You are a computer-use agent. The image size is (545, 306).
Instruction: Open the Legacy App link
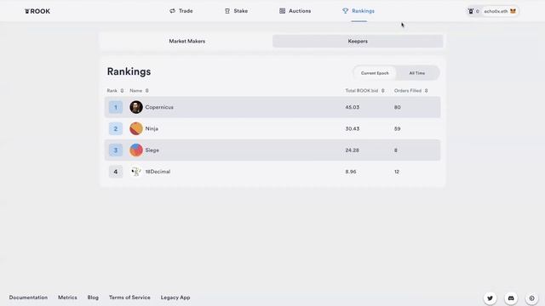(x=175, y=297)
